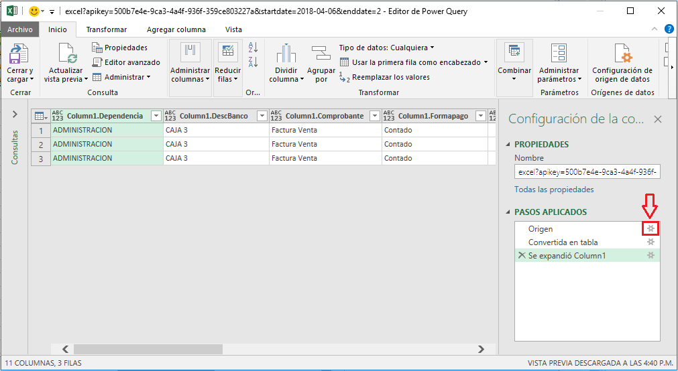The image size is (678, 371).
Task: Sort descending with the Z-A icon
Action: [x=253, y=62]
